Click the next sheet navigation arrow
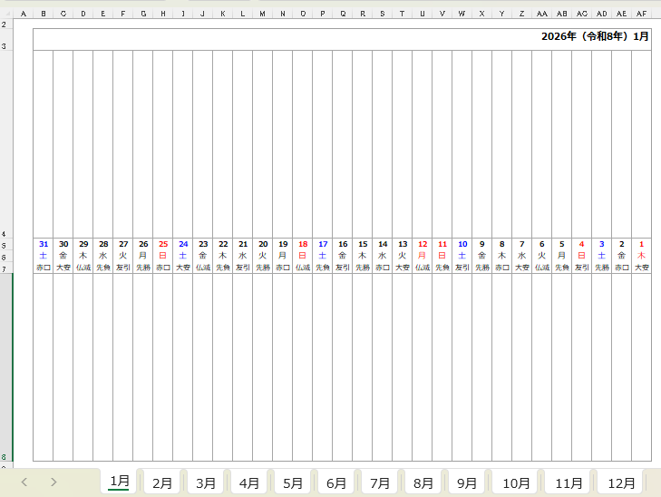The image size is (661, 497). (x=53, y=482)
